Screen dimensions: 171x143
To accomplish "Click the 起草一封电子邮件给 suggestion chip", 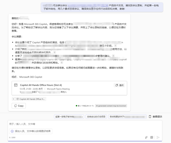I will 69,117.
